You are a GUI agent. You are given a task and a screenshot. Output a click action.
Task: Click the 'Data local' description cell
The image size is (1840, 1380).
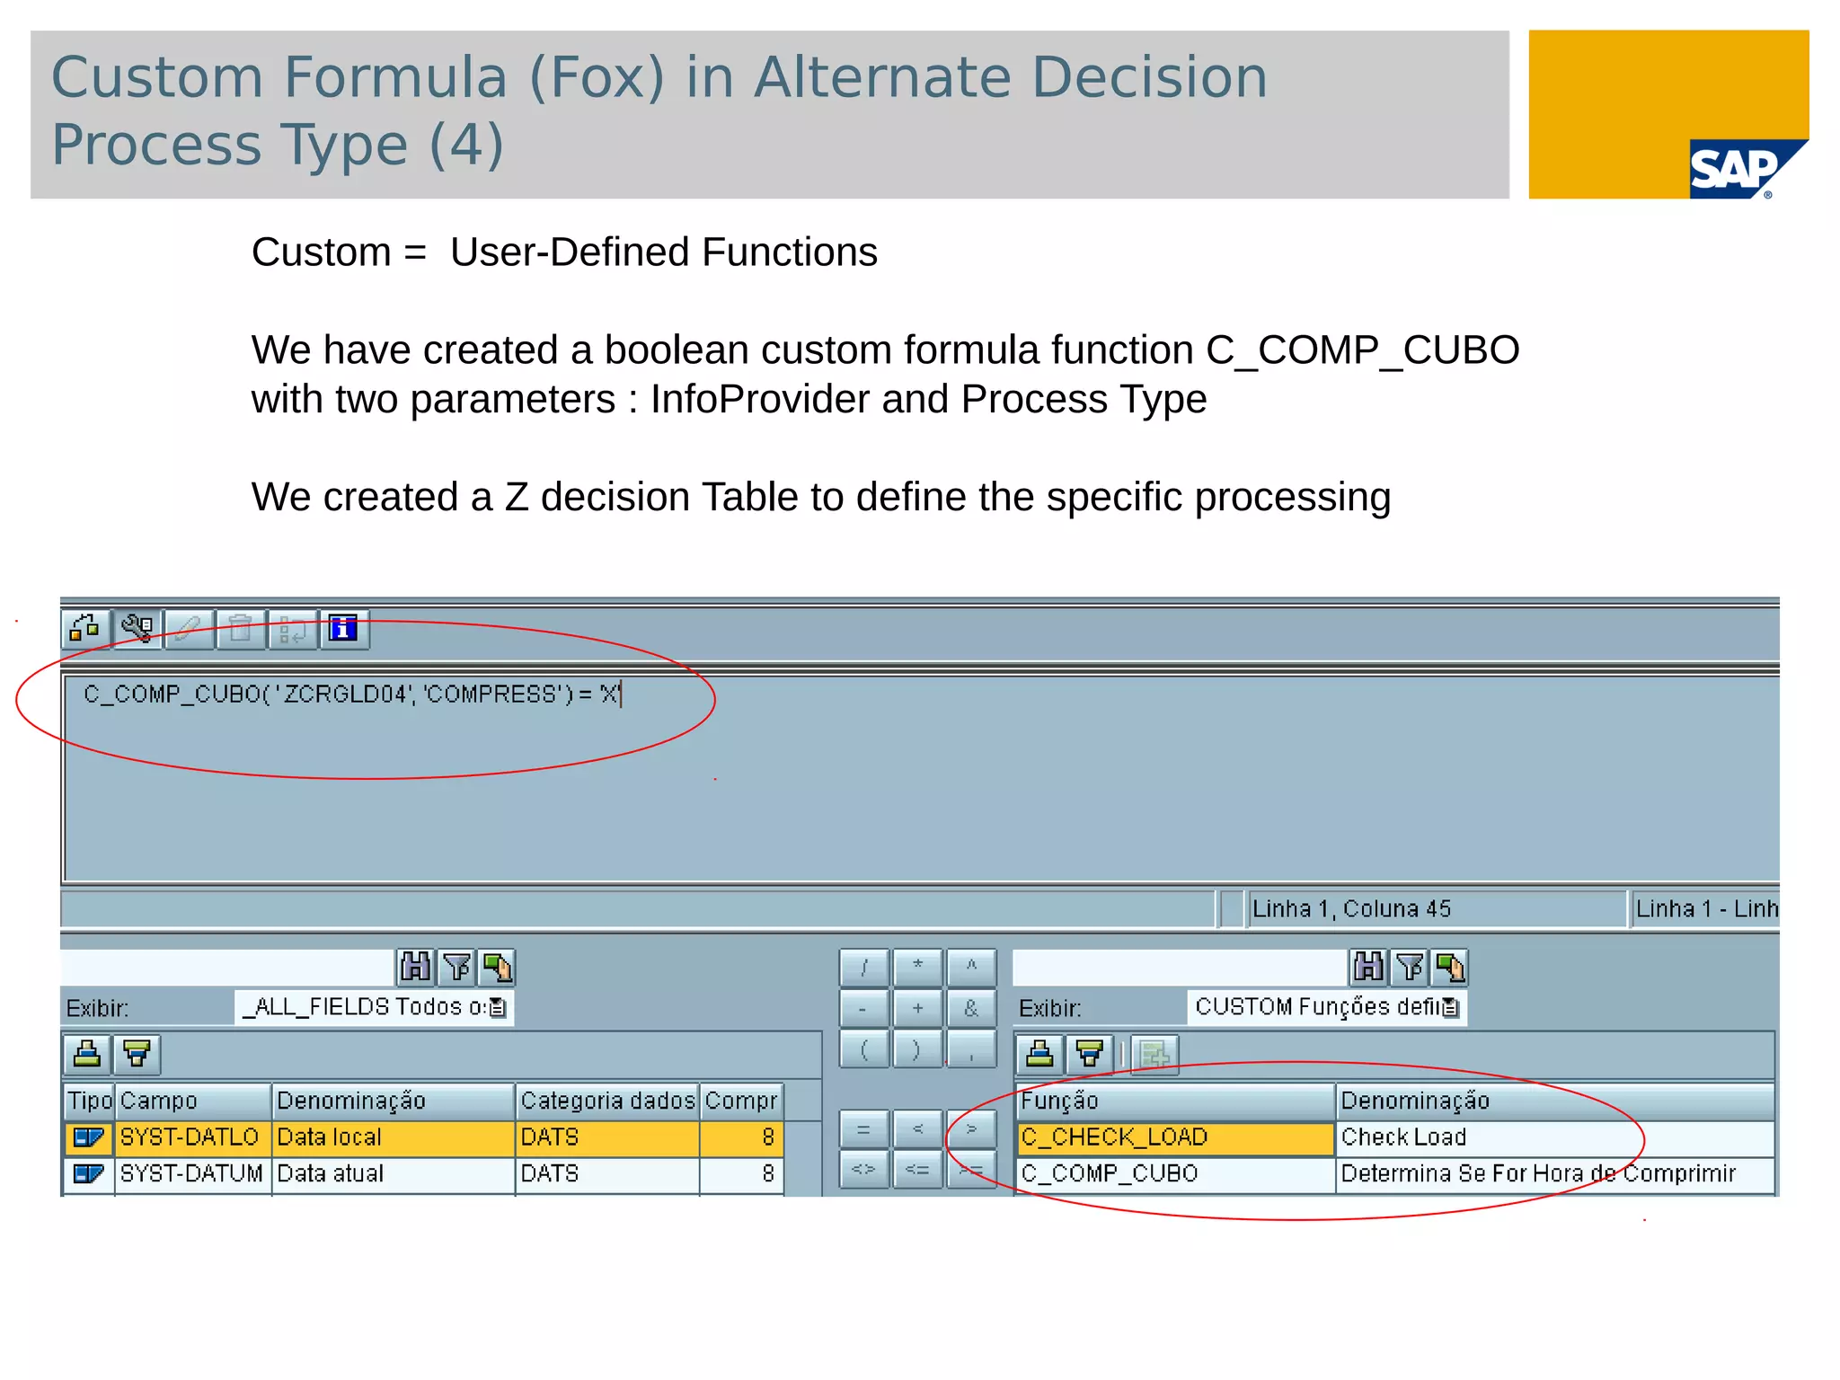394,1138
